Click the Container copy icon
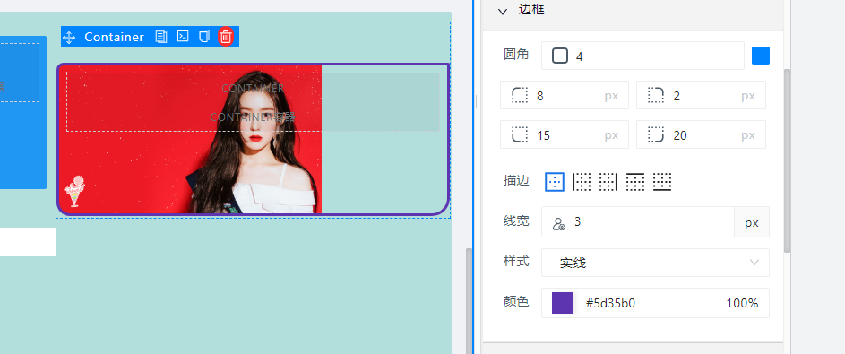The image size is (845, 354). pos(203,37)
